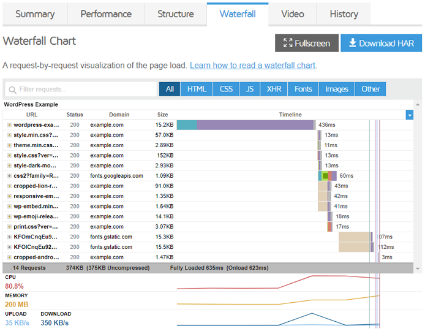Filter requests by Fonts type
The width and height of the screenshot is (425, 331).
click(303, 89)
